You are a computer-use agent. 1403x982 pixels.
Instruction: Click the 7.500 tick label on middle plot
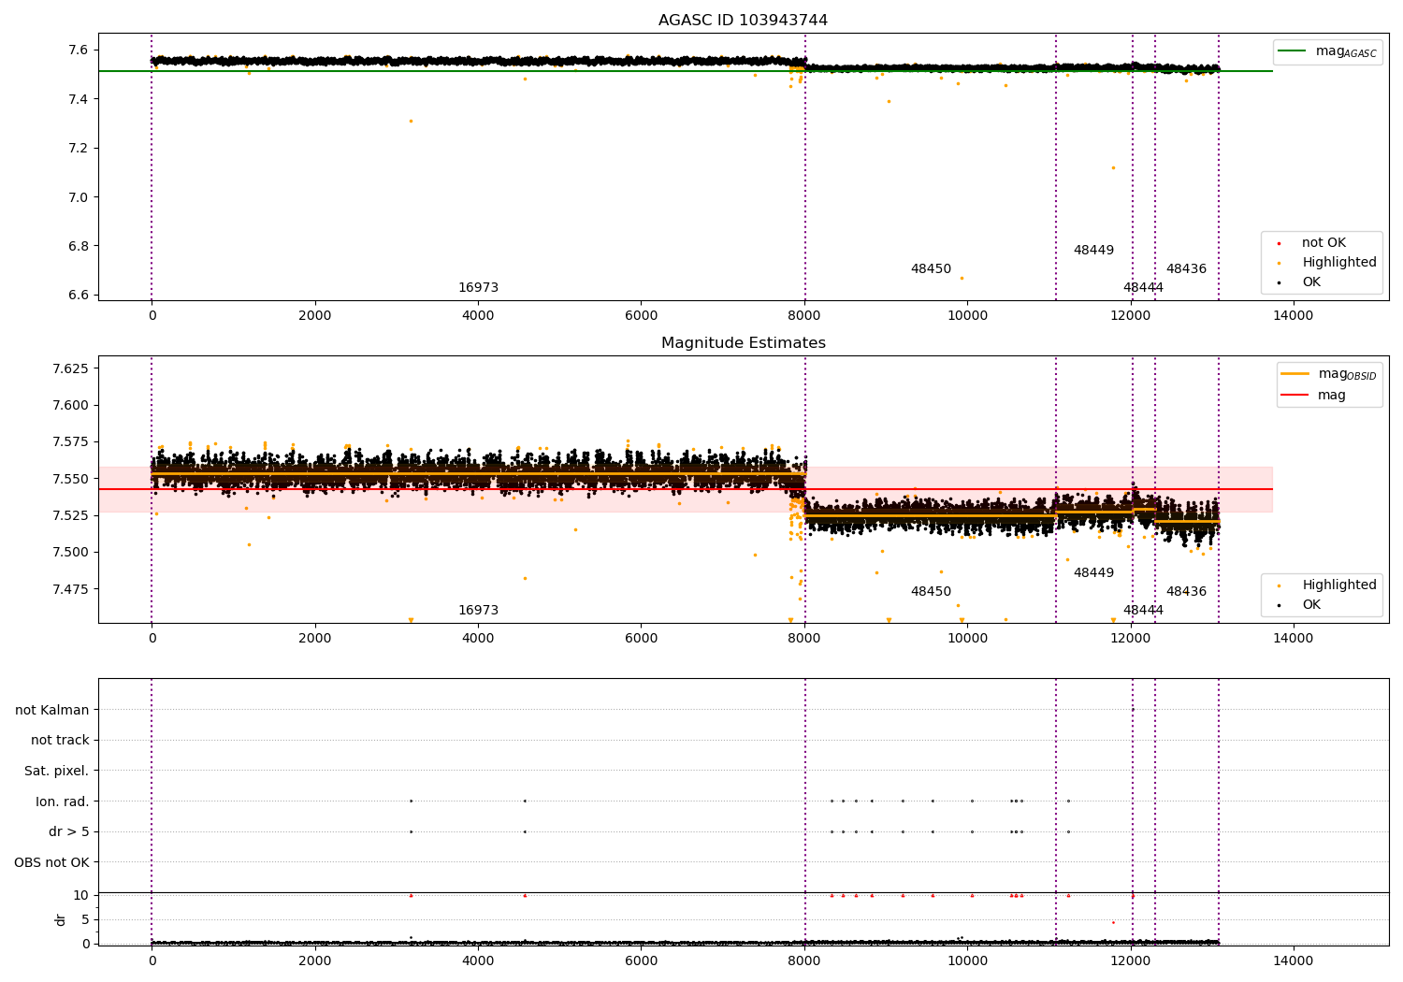coord(71,552)
